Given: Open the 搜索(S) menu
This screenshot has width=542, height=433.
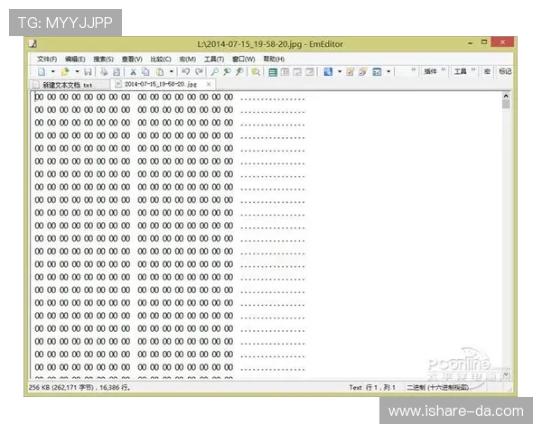Looking at the screenshot, I should click(104, 59).
